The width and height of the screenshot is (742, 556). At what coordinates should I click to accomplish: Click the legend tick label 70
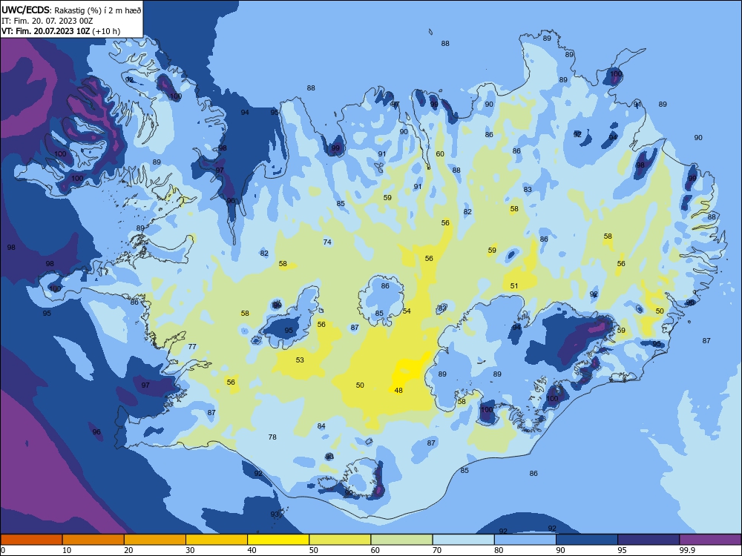click(437, 550)
